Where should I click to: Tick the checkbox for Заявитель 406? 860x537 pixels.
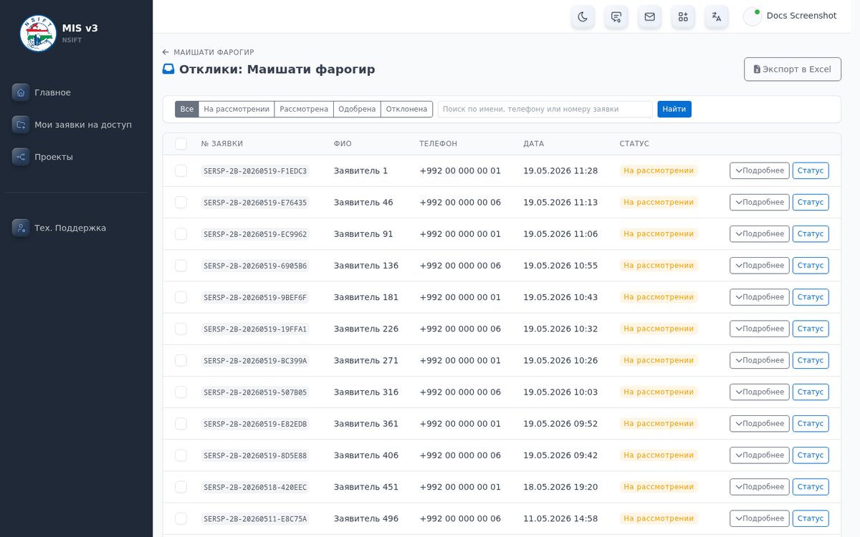point(181,455)
